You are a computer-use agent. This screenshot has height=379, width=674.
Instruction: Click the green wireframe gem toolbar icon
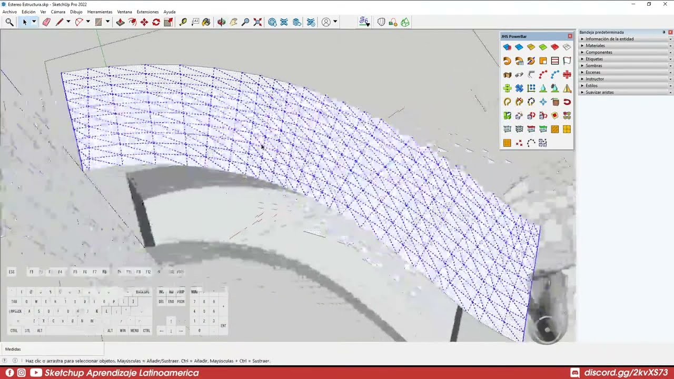[x=405, y=22]
